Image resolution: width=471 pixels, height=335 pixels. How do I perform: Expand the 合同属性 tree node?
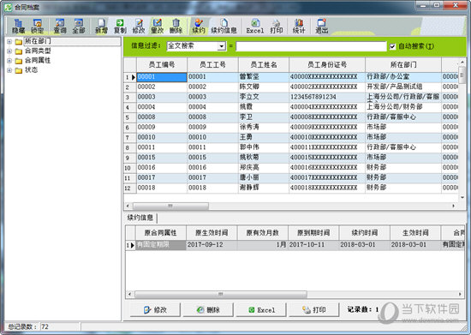click(9, 61)
